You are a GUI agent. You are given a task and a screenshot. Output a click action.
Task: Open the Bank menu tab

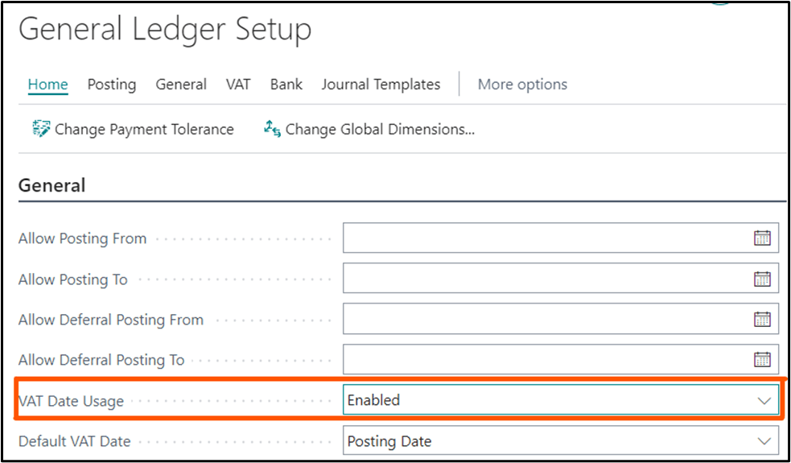pyautogui.click(x=286, y=85)
